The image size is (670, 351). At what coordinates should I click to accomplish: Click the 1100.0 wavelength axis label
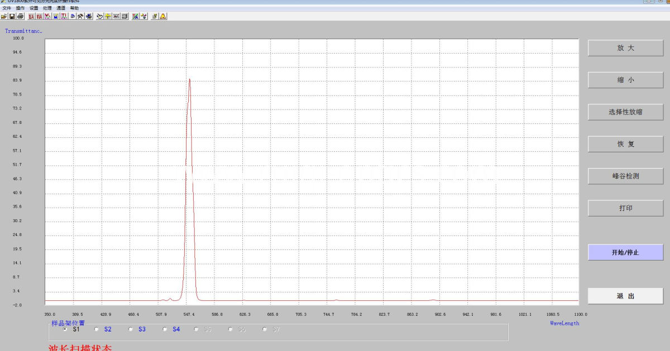tap(581, 314)
